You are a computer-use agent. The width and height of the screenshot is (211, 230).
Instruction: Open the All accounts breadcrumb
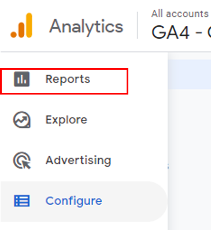(x=180, y=14)
